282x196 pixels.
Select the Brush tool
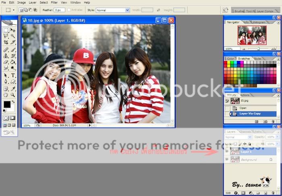[13, 50]
